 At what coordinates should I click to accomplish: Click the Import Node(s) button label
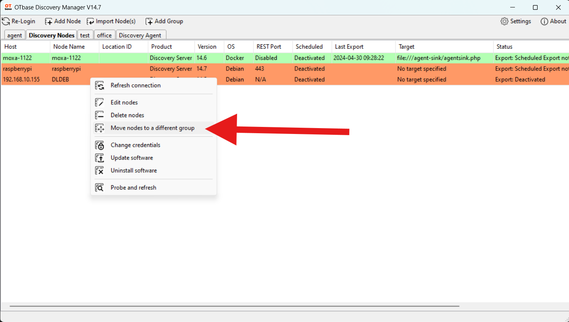tap(116, 21)
